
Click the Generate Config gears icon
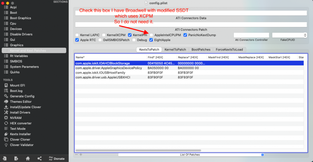6,96
